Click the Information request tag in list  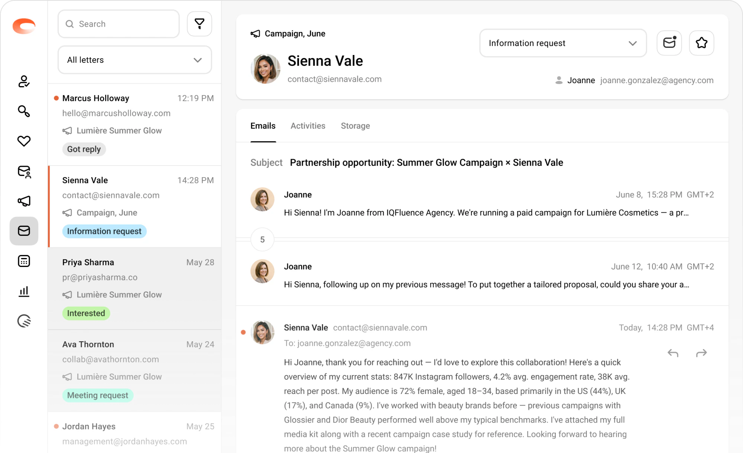tap(104, 231)
